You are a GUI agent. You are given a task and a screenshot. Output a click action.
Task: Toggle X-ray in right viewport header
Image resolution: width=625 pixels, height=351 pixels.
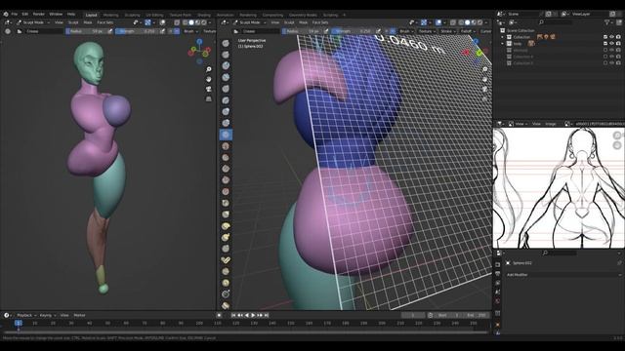(x=453, y=22)
